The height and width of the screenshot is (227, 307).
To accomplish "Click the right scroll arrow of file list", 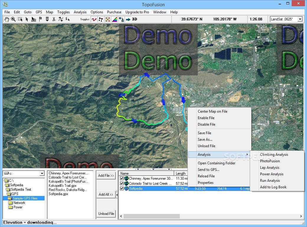I will [x=301, y=216].
